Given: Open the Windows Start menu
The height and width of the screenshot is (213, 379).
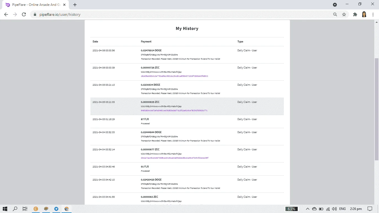Looking at the screenshot, I should pyautogui.click(x=5, y=209).
